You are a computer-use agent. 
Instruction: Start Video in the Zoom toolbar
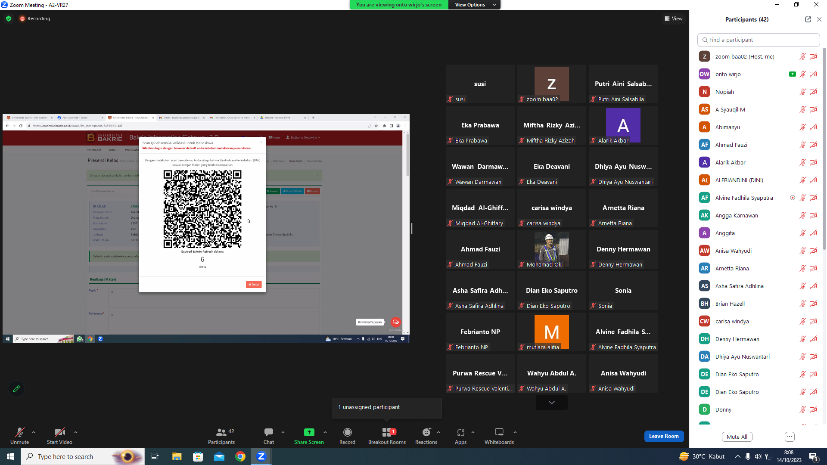(59, 436)
